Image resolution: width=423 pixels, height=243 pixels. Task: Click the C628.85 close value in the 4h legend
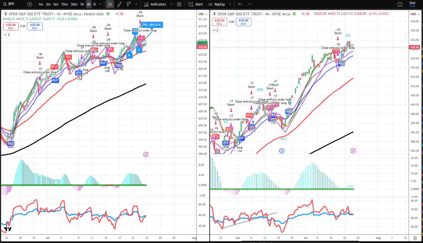pyautogui.click(x=360, y=14)
